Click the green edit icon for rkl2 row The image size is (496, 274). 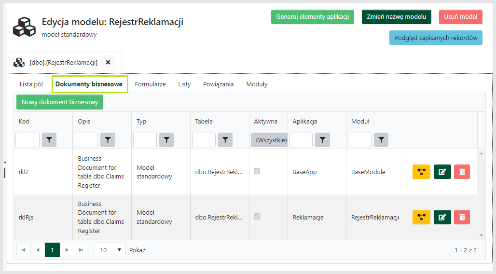442,172
